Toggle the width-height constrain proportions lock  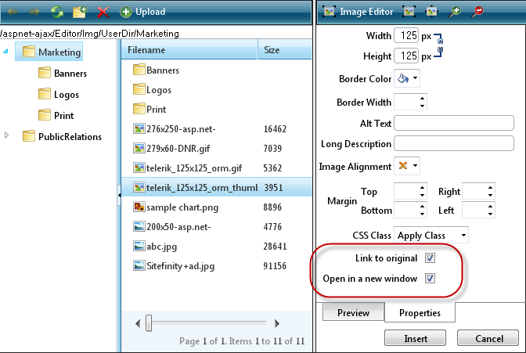[439, 45]
